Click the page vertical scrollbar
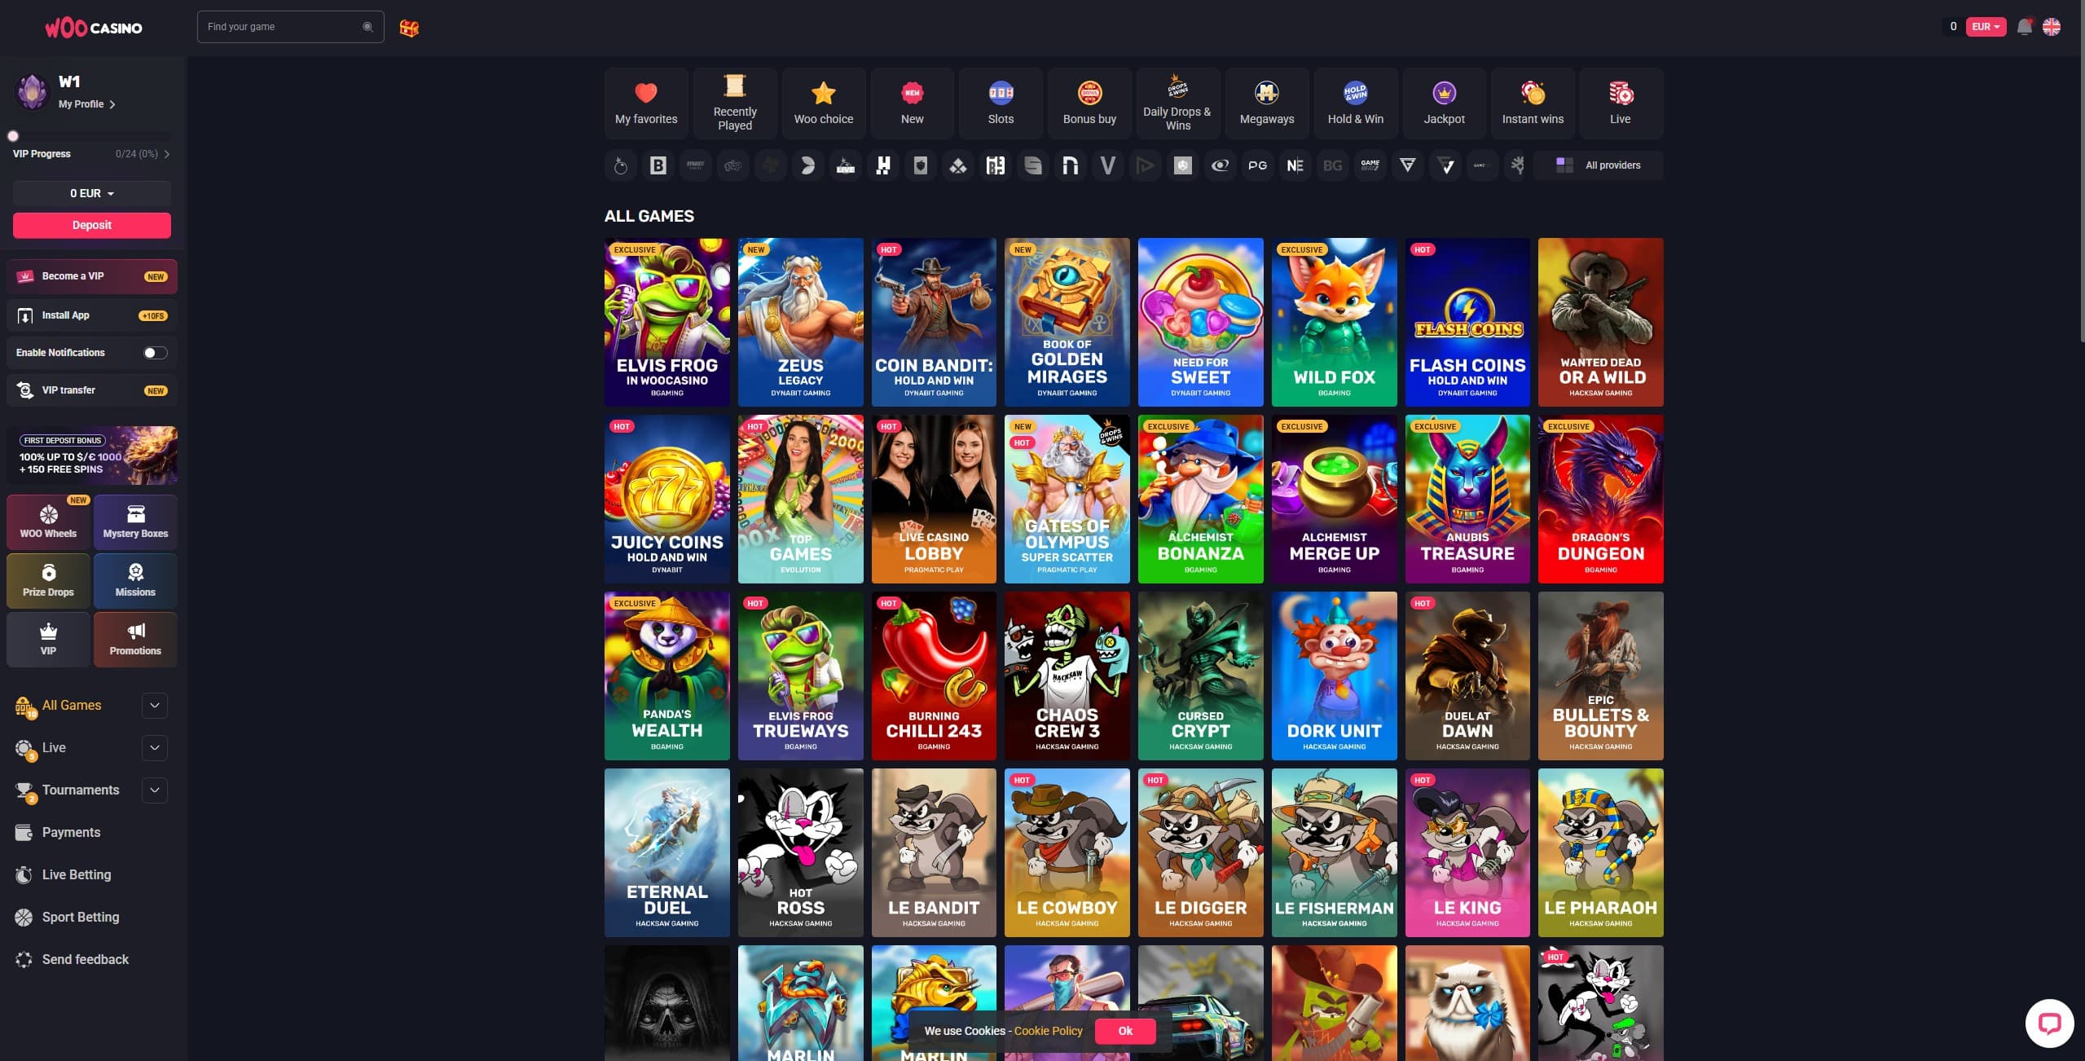The image size is (2085, 1061). tap(2081, 171)
